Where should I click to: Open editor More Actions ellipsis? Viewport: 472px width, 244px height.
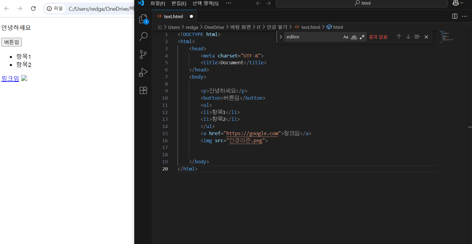[464, 16]
